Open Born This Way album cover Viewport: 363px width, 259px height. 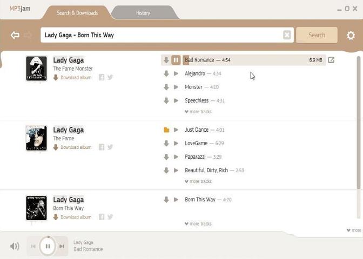pyautogui.click(x=36, y=208)
